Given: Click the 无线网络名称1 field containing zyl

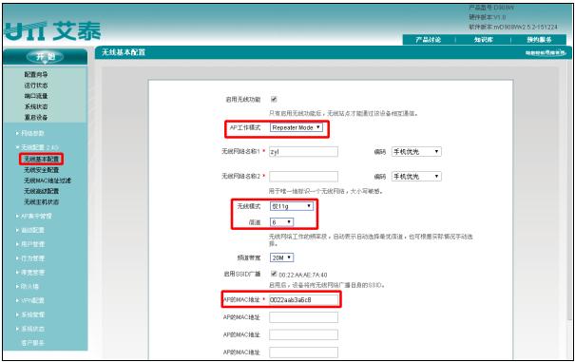Looking at the screenshot, I should coord(303,151).
